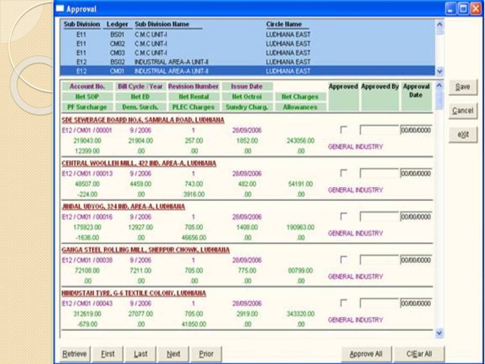Jump to the Last record

click(141, 354)
